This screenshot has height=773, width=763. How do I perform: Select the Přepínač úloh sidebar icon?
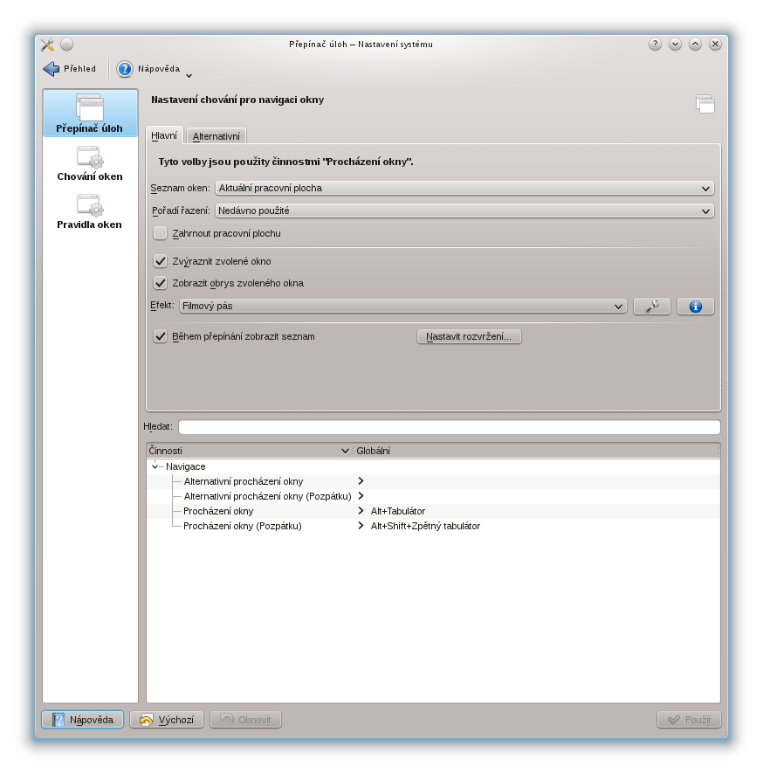coord(90,107)
